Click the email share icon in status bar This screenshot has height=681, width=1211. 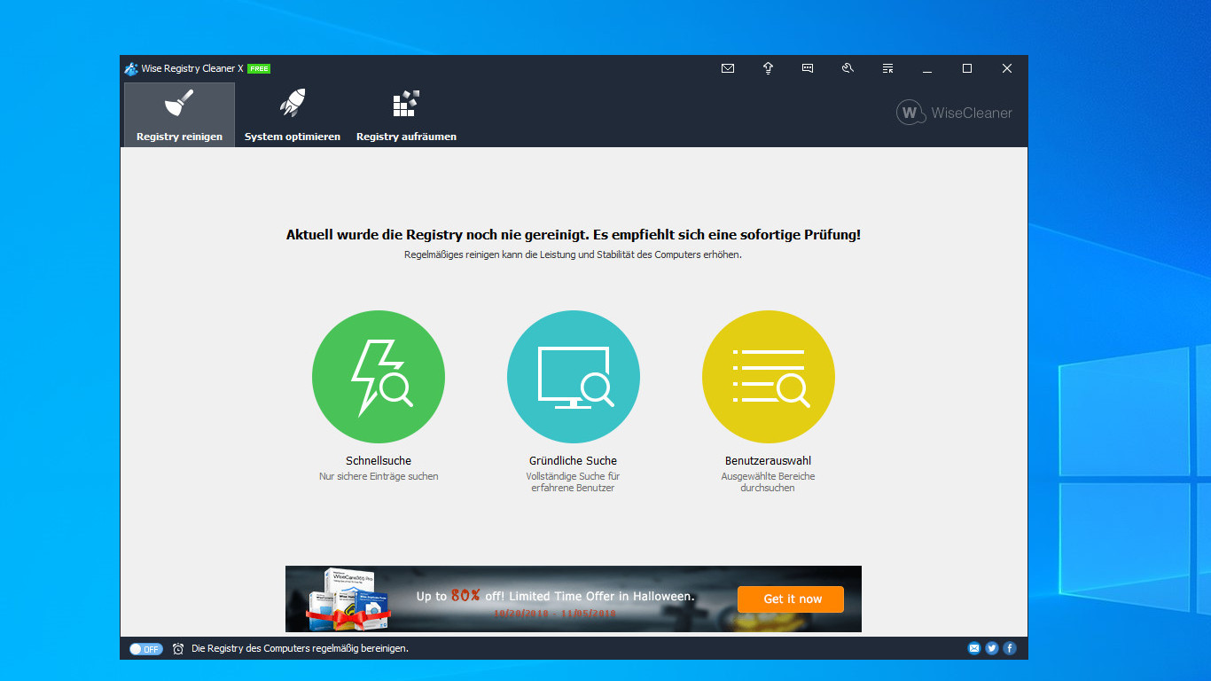974,648
